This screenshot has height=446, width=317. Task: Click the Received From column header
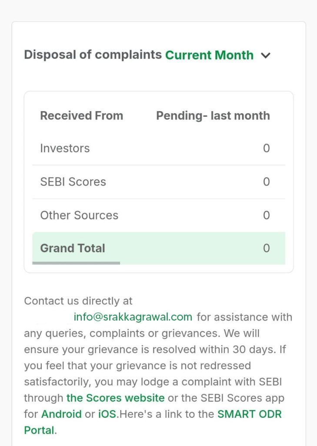(82, 116)
